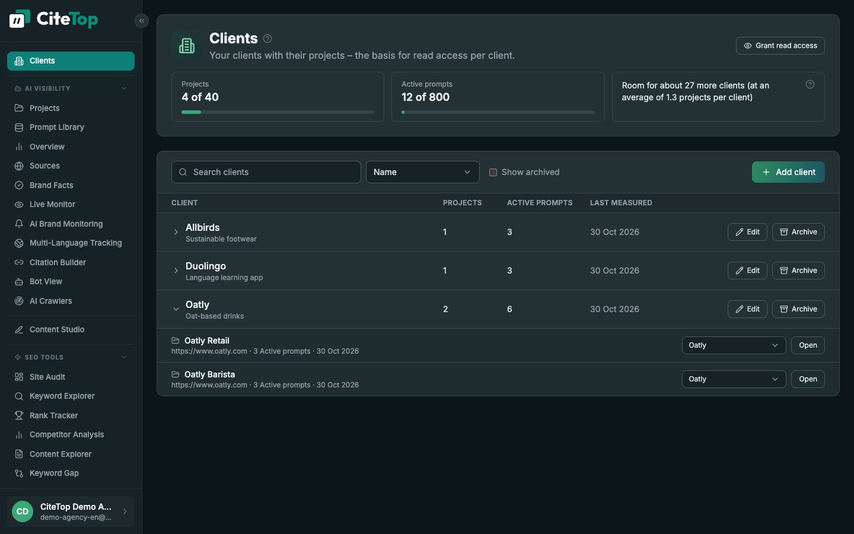Viewport: 854px width, 534px height.
Task: Open the Clients menu item
Action: click(x=71, y=61)
